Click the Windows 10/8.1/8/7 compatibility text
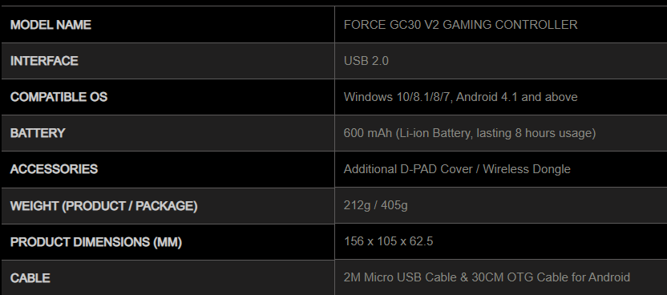 click(398, 97)
